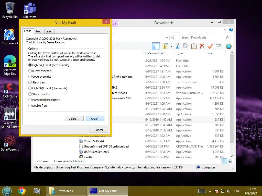Show hidden tray icons arrow

(x=210, y=191)
